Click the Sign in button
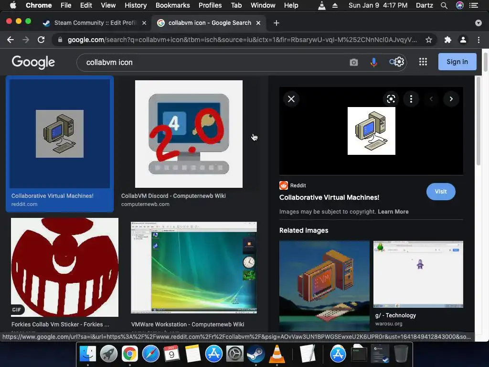 (457, 62)
